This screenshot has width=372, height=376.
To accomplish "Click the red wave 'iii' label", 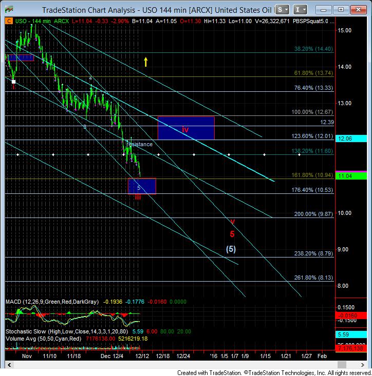I will pyautogui.click(x=138, y=197).
